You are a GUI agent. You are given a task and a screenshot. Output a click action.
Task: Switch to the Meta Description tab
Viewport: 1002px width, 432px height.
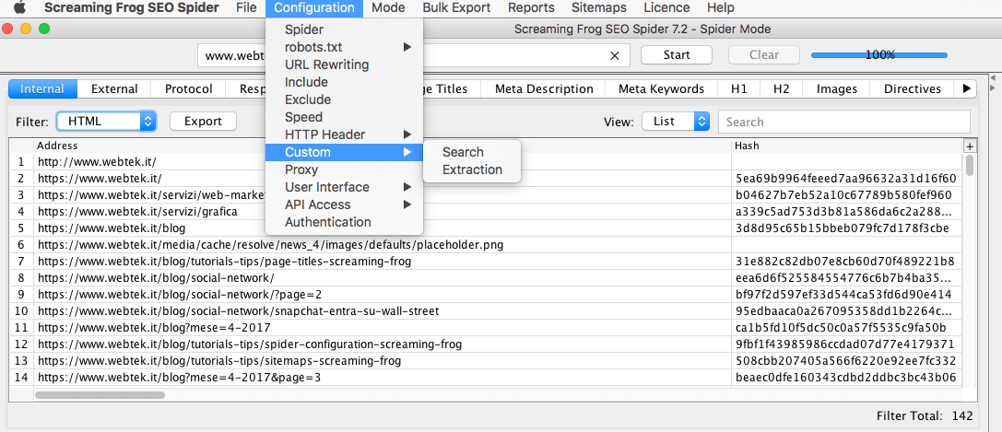tap(544, 88)
